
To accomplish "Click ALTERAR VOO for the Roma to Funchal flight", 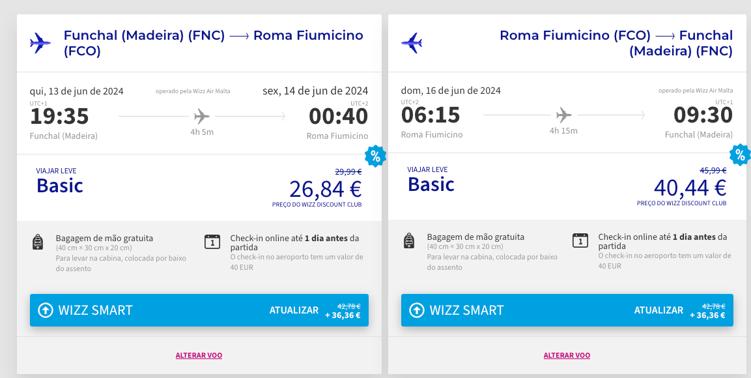I will [567, 355].
